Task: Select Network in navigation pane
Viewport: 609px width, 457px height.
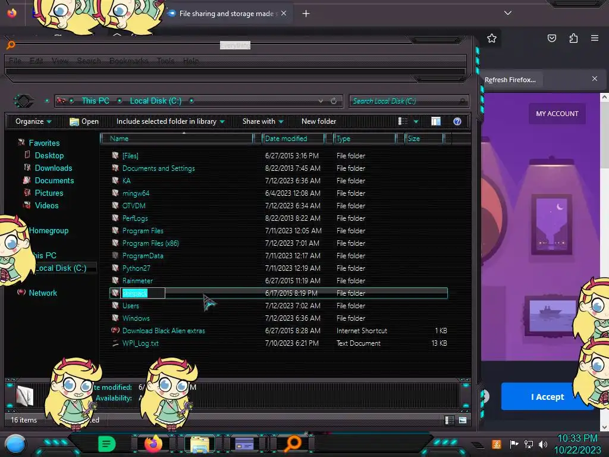Action: coord(43,293)
